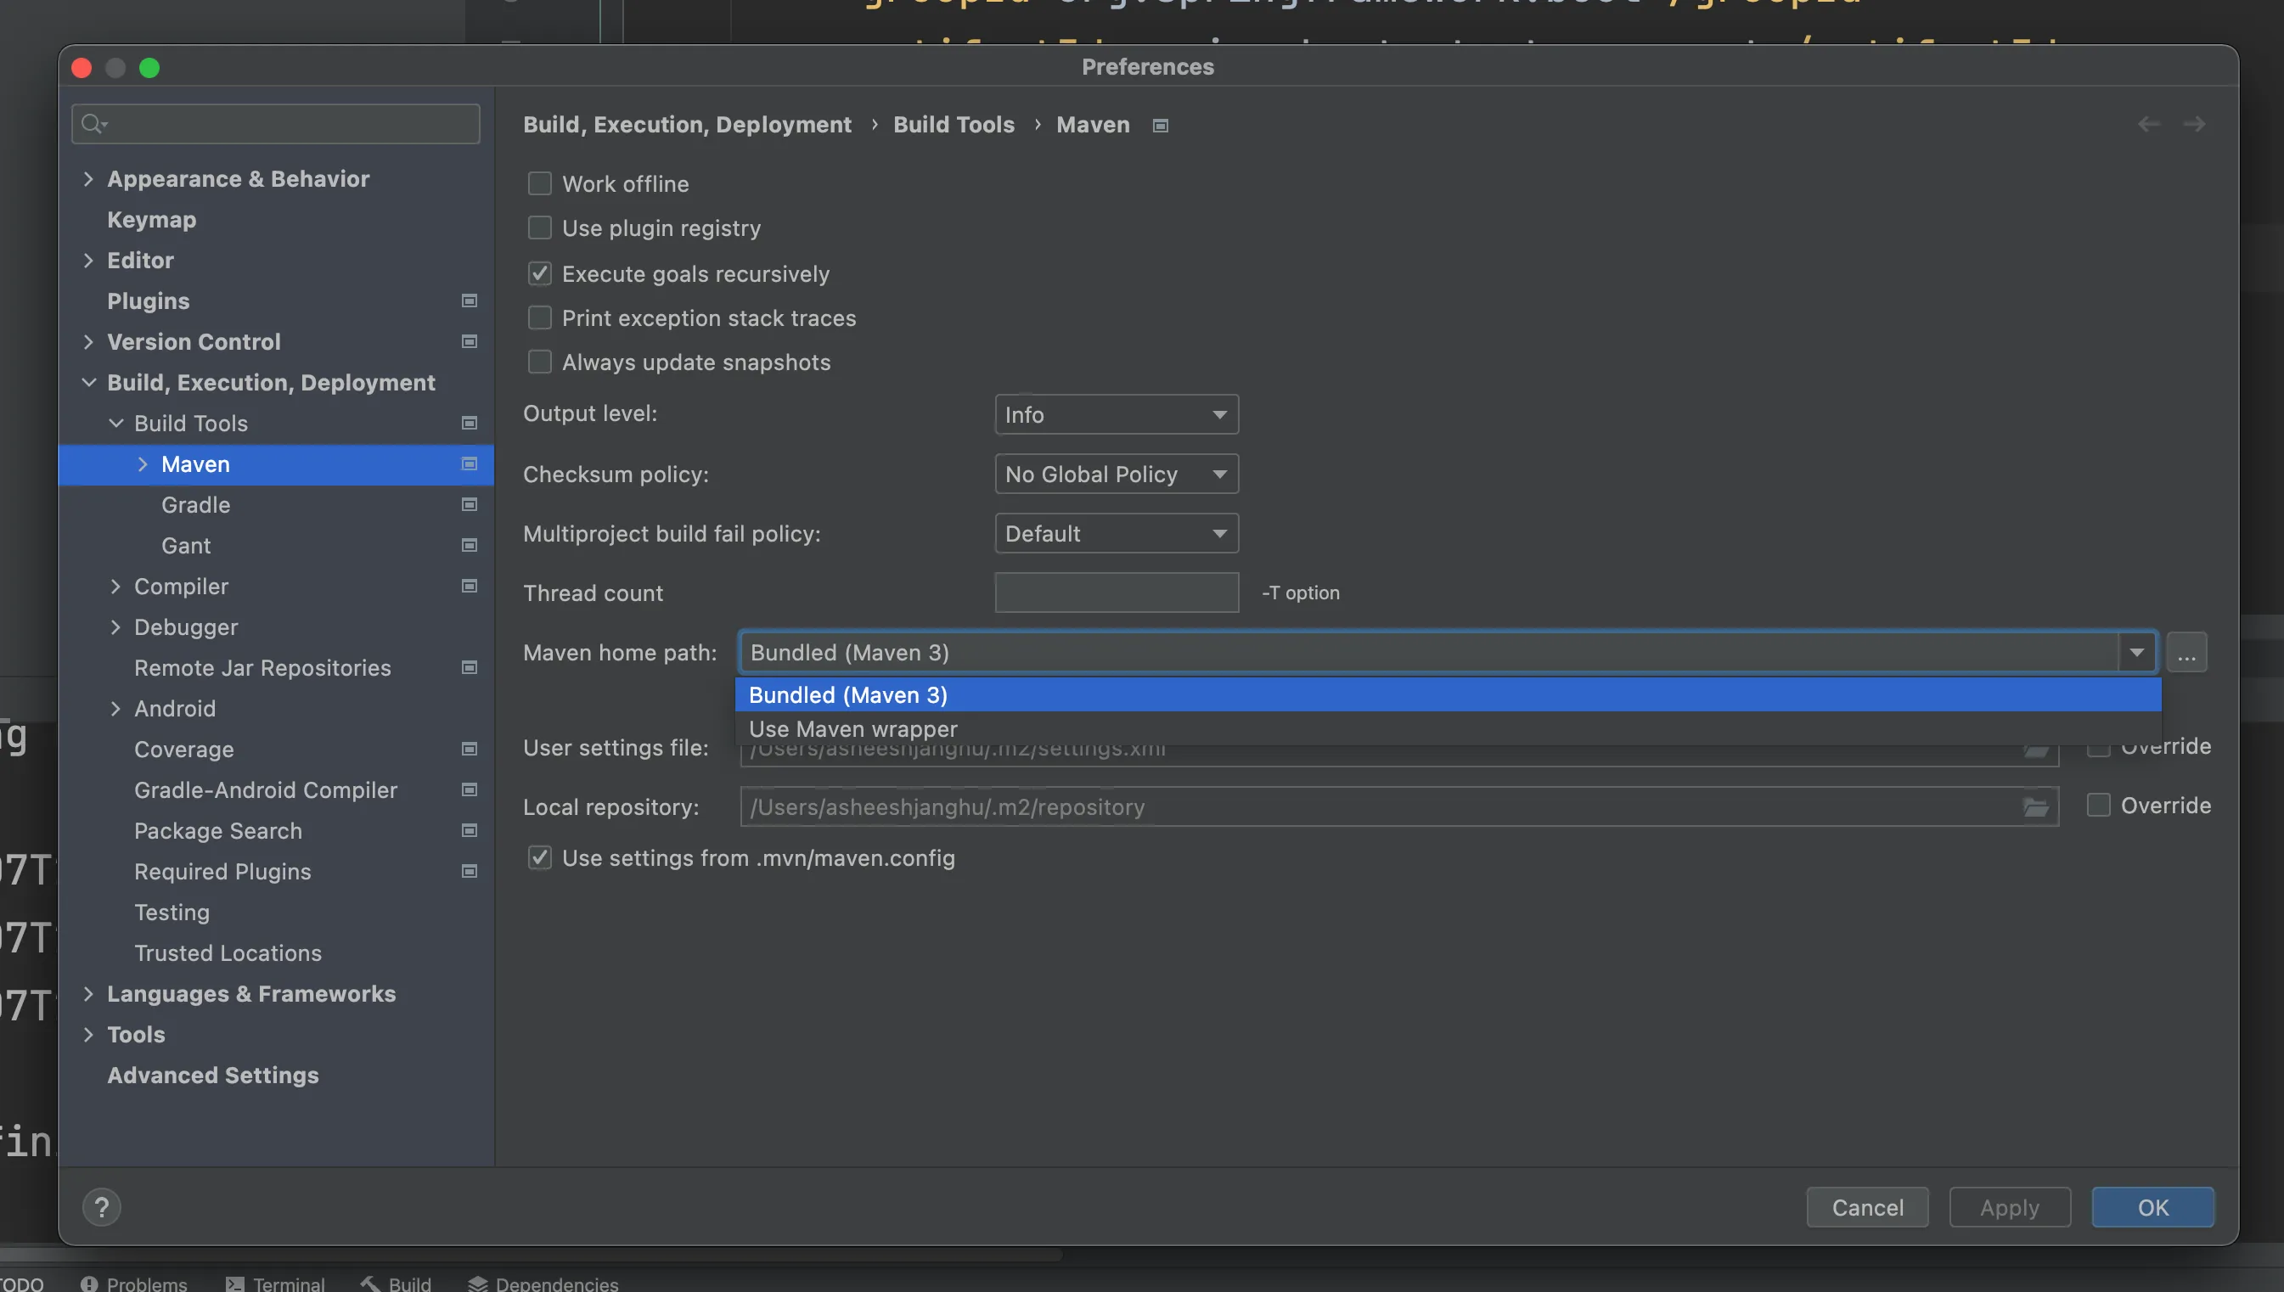Expand the Tools section chevron

coord(87,1035)
